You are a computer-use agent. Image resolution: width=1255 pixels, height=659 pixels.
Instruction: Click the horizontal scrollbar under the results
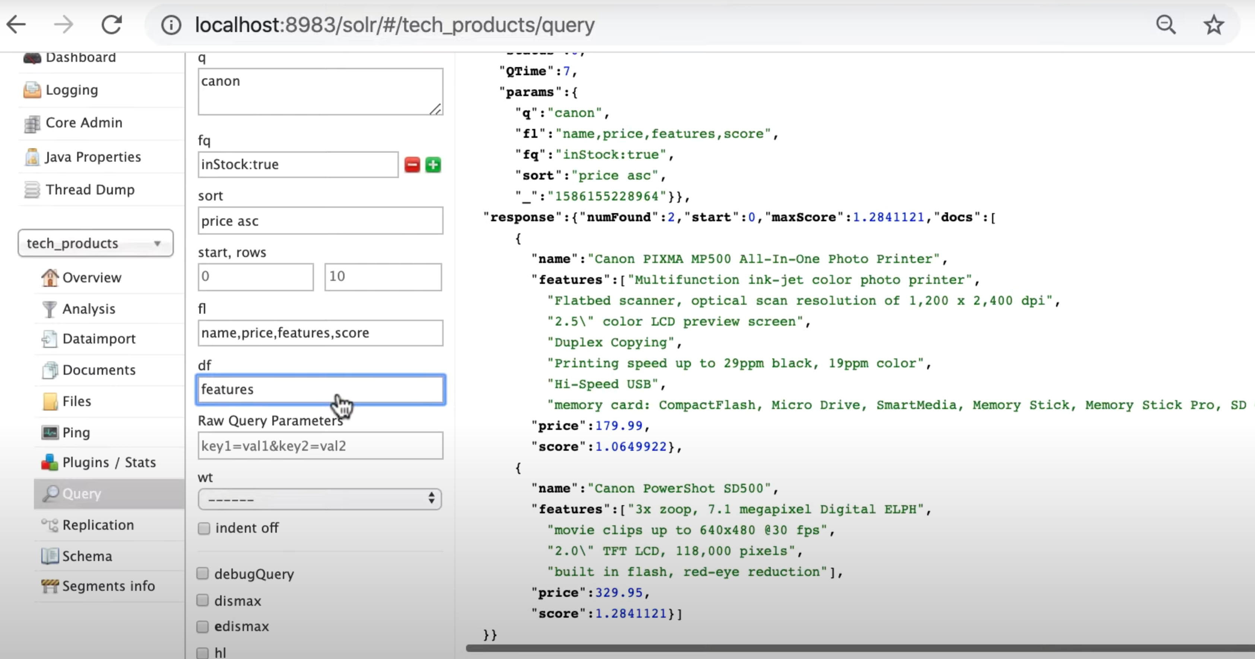click(858, 648)
